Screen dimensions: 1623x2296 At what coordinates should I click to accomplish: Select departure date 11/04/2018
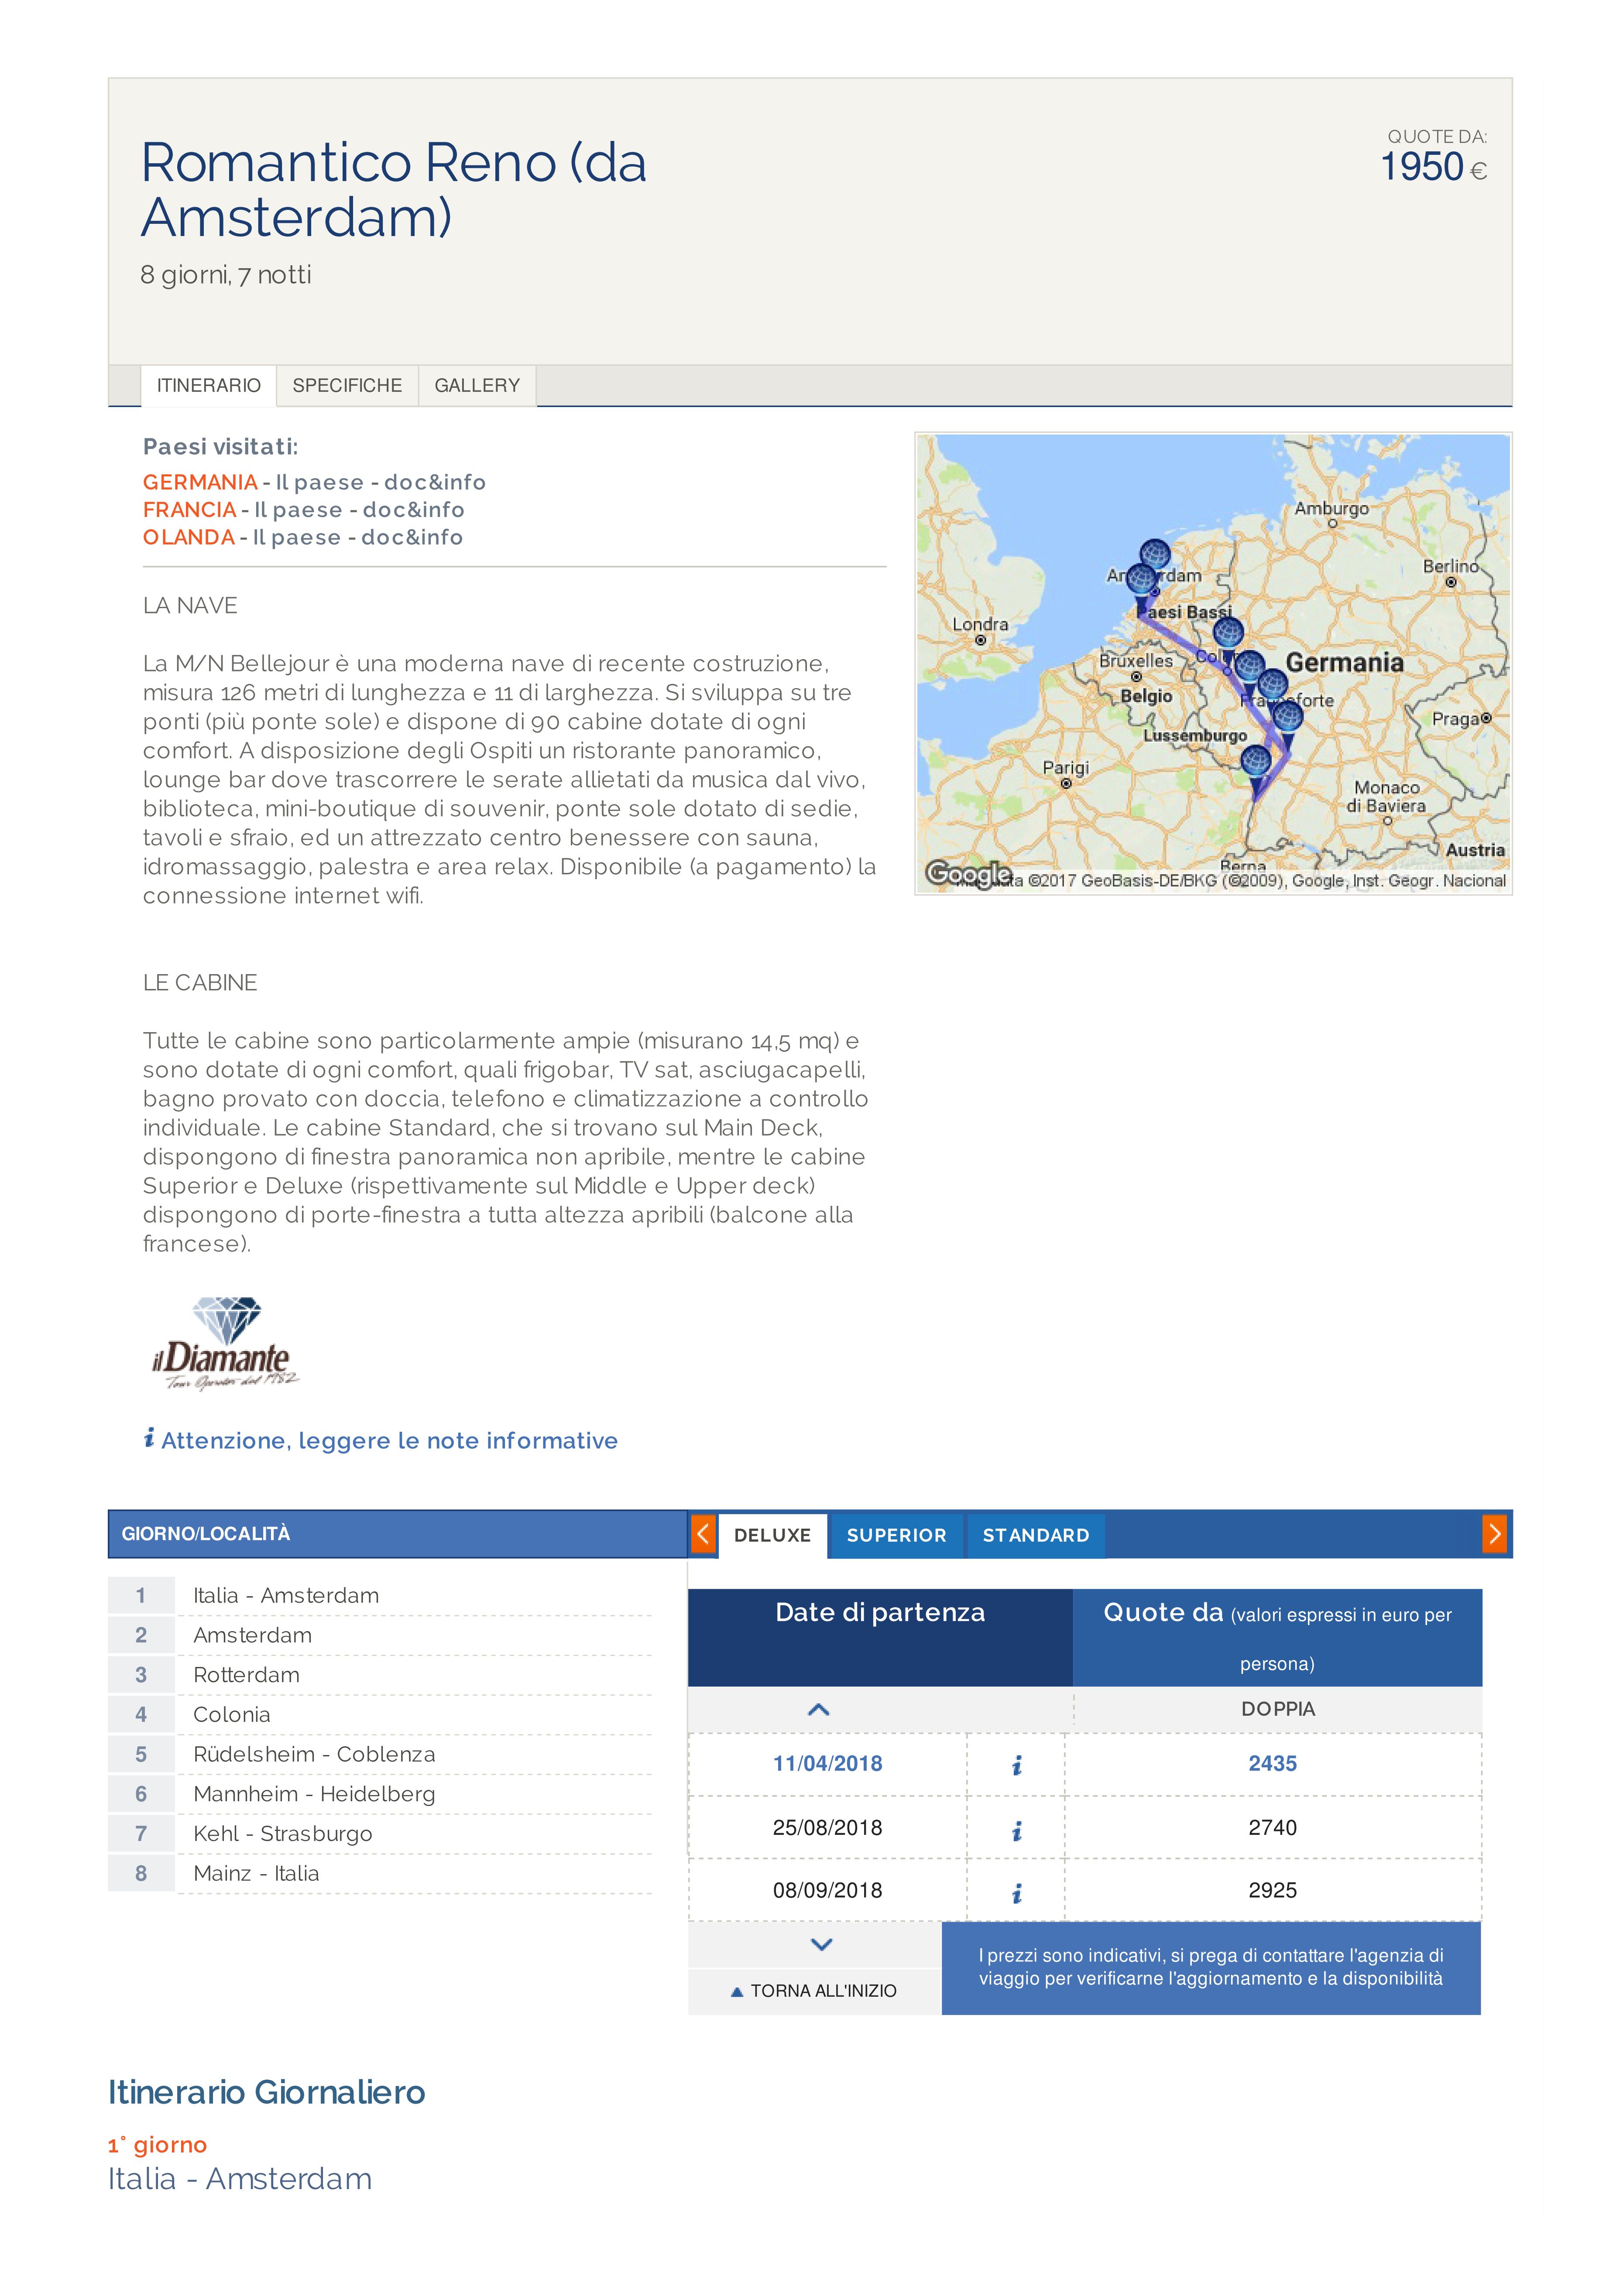[x=827, y=1764]
